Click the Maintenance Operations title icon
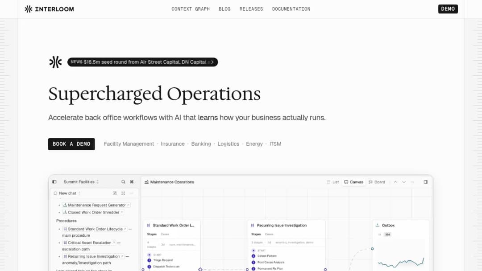 (147, 182)
